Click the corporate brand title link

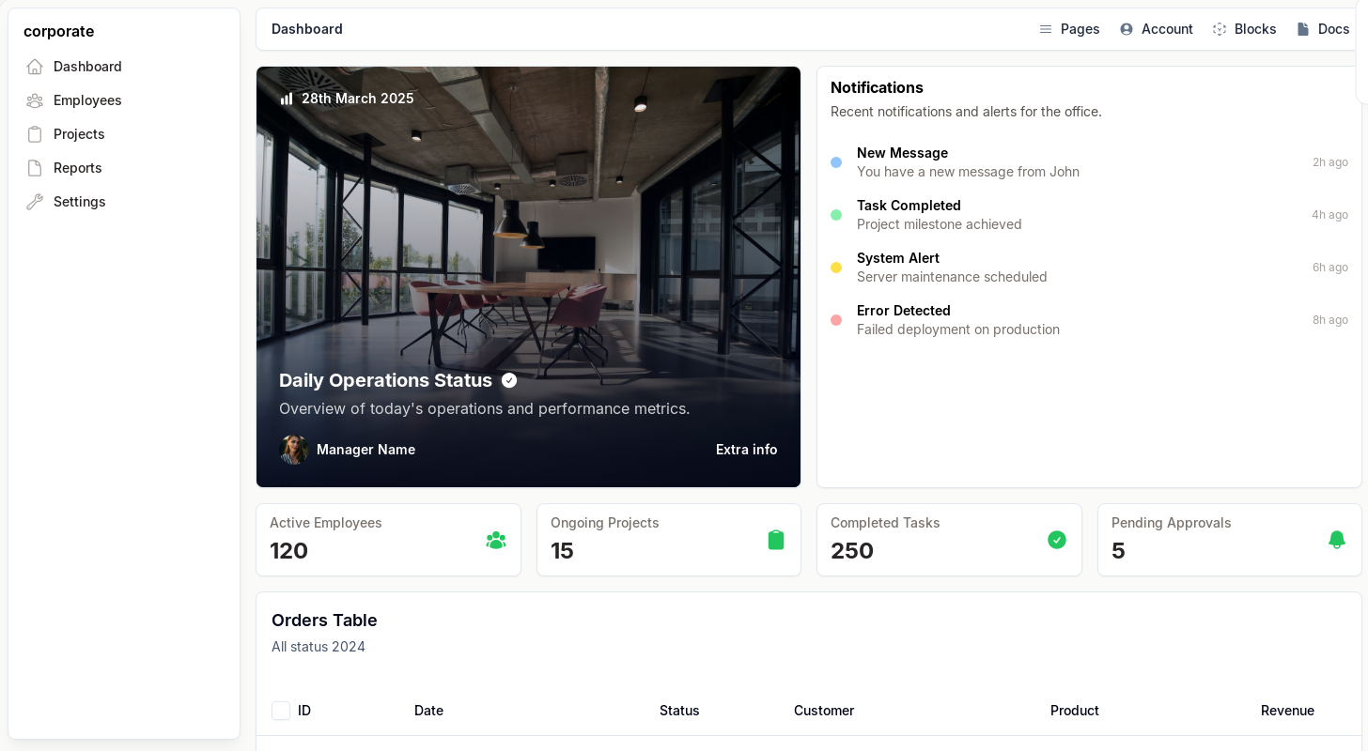[59, 31]
